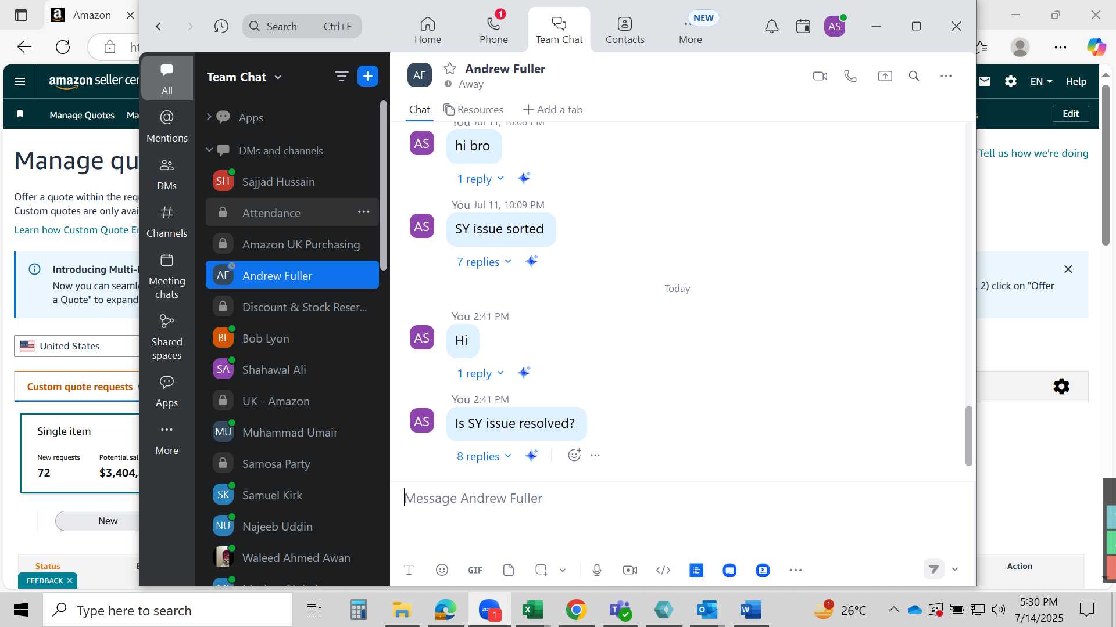Open the chat list filter icon
Viewport: 1116px width, 627px height.
(341, 76)
